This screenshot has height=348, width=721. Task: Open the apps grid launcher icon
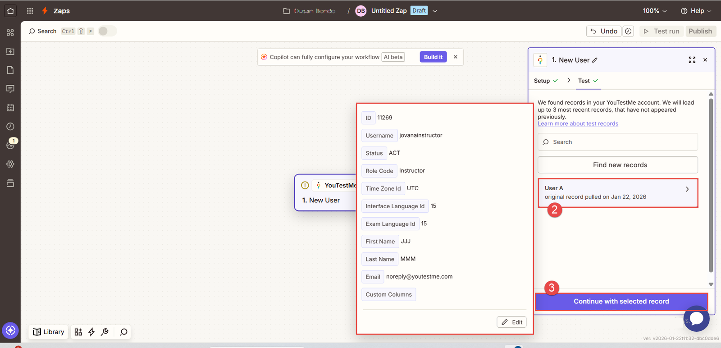click(x=30, y=11)
